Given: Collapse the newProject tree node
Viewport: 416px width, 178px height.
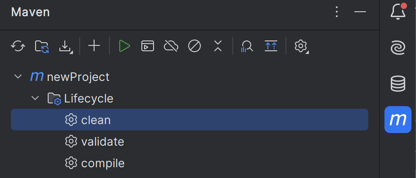Looking at the screenshot, I should (18, 77).
